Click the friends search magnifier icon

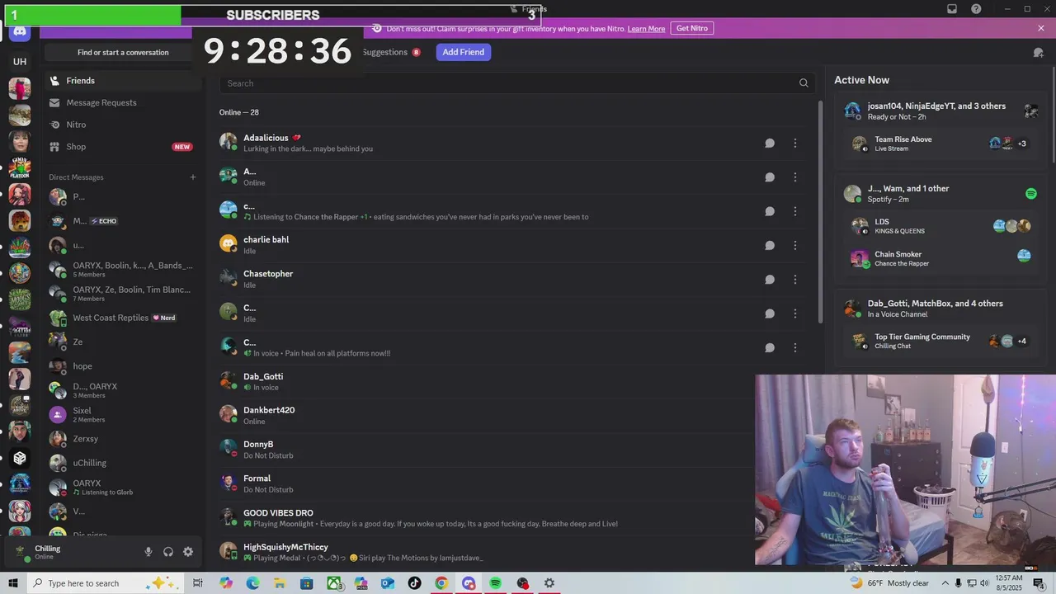804,83
